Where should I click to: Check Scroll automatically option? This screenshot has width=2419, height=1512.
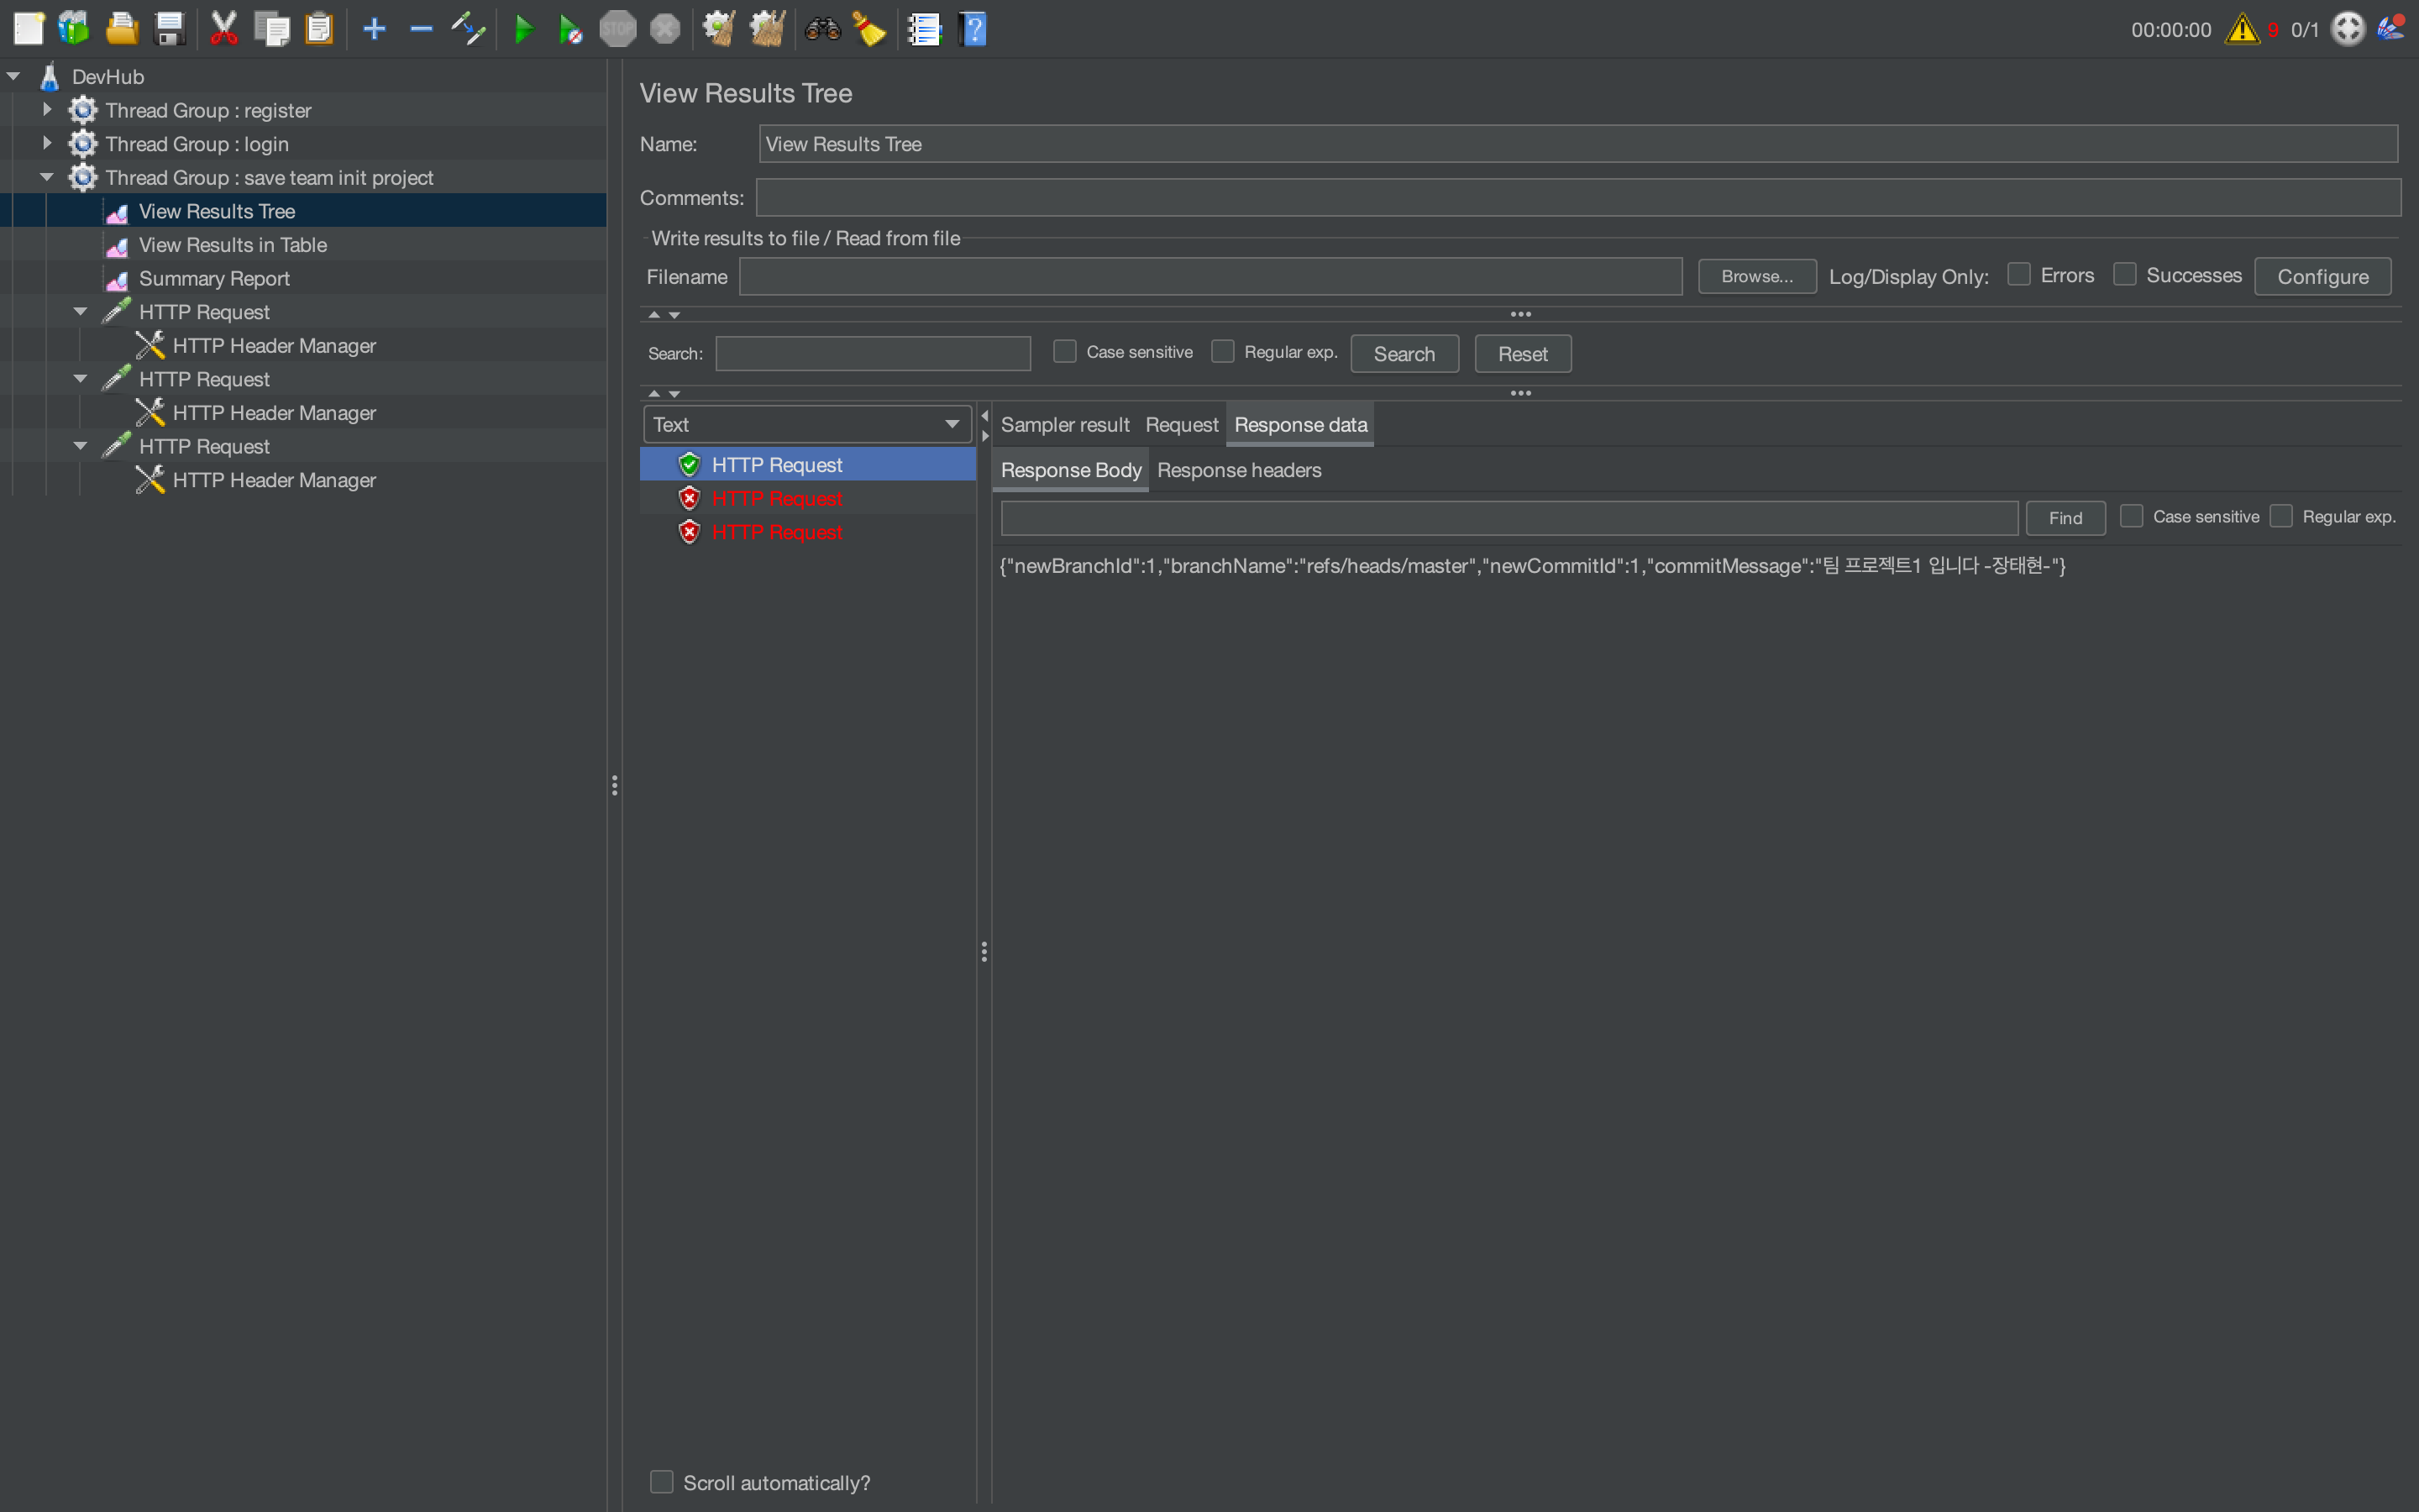tap(662, 1482)
